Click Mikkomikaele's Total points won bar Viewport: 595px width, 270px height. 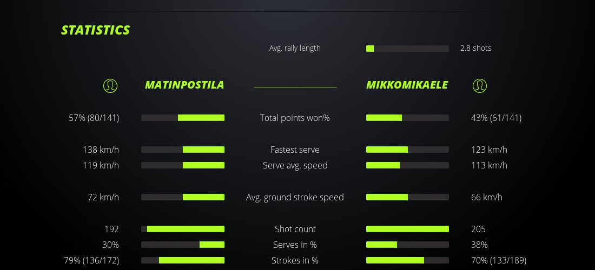(407, 118)
